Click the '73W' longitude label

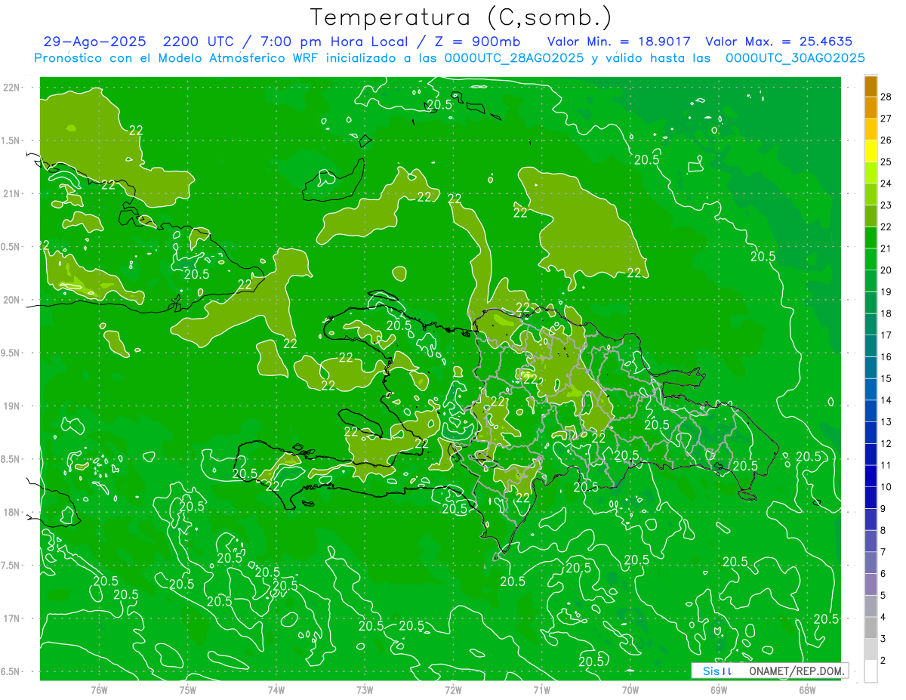[365, 689]
